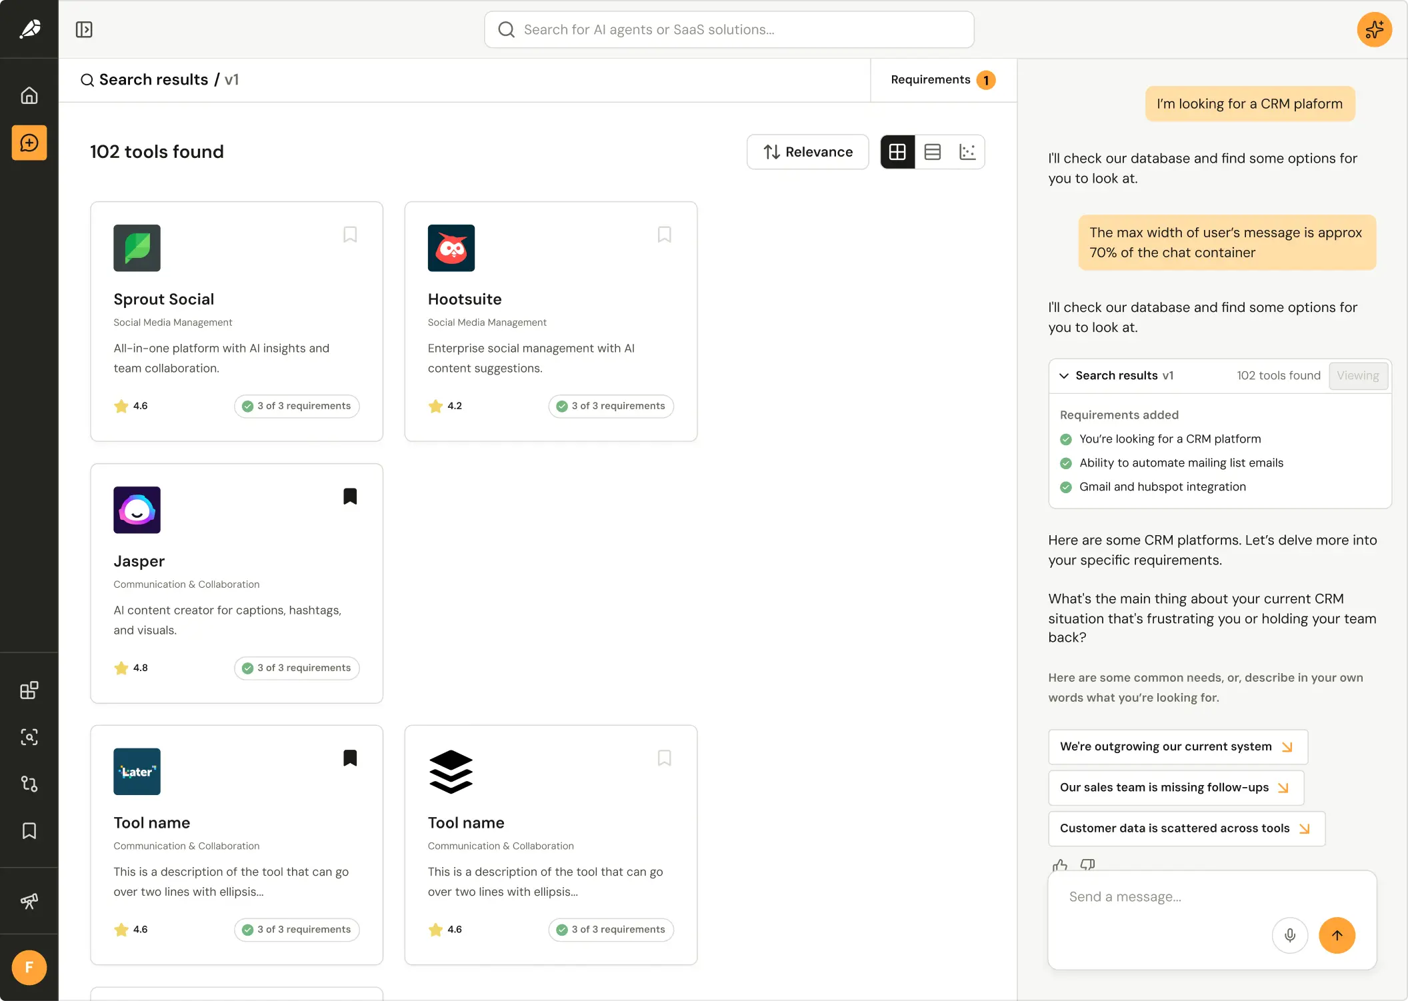Image resolution: width=1408 pixels, height=1001 pixels.
Task: Bookmark the Hootsuite tool card
Action: pos(664,235)
